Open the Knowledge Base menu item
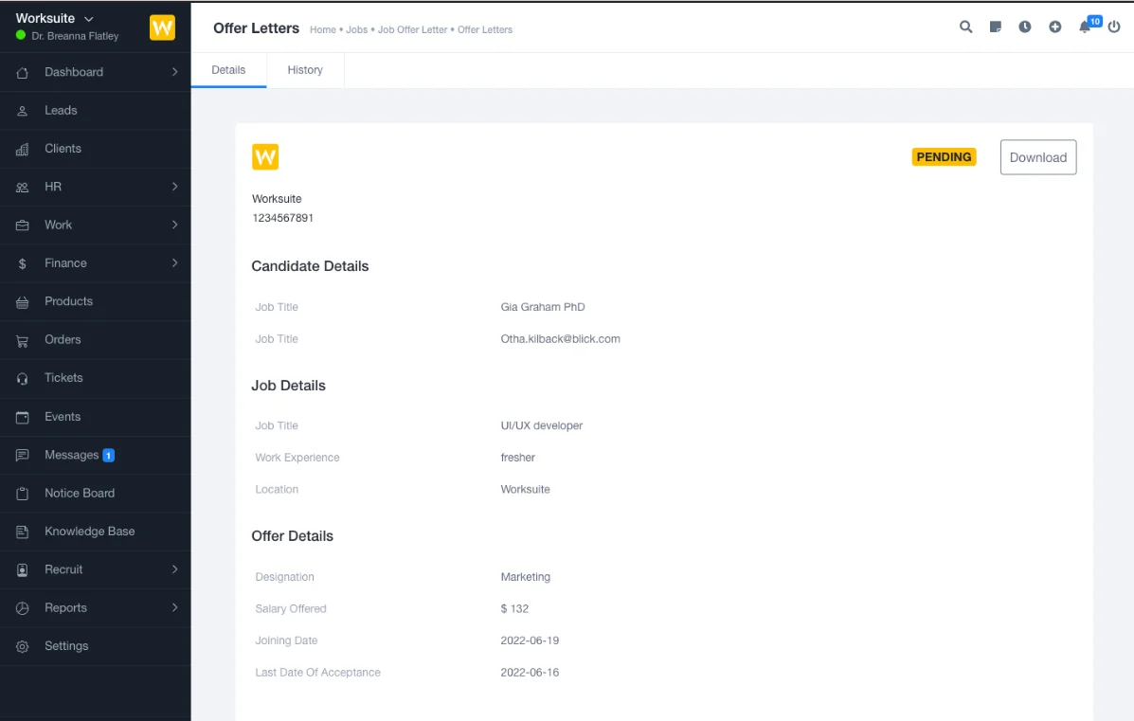The image size is (1134, 721). (x=89, y=532)
